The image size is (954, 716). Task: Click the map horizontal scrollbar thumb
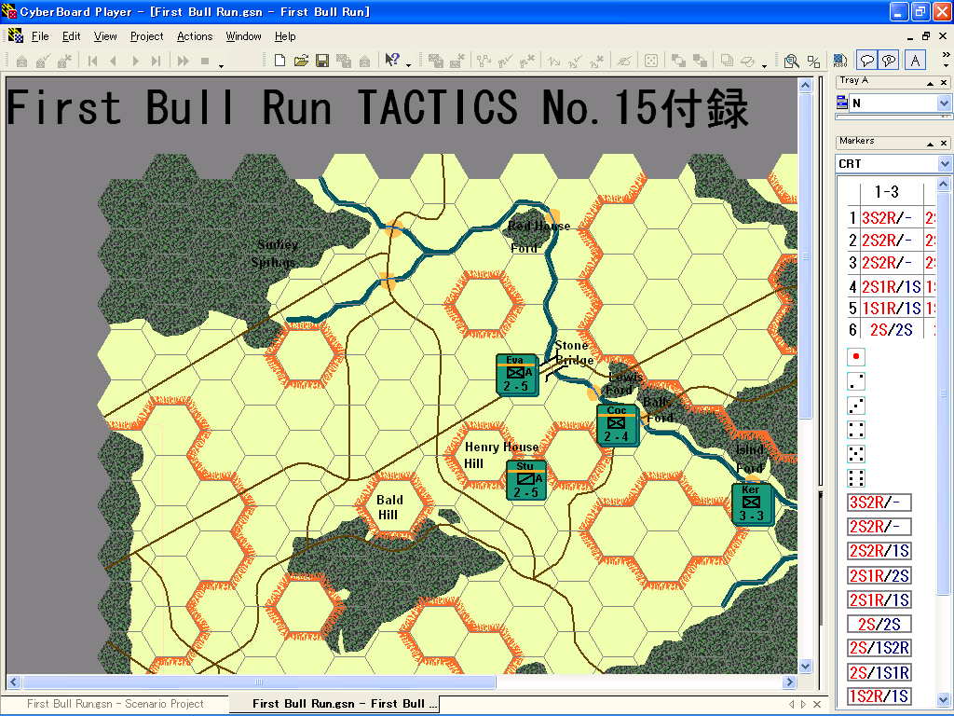(x=259, y=682)
